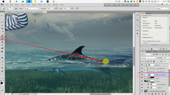Hide the Dolphin-Transparent layer
170x95 pixels.
(x=142, y=75)
